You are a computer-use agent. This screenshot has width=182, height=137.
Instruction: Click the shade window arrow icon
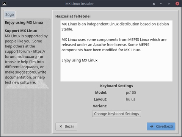154,4
